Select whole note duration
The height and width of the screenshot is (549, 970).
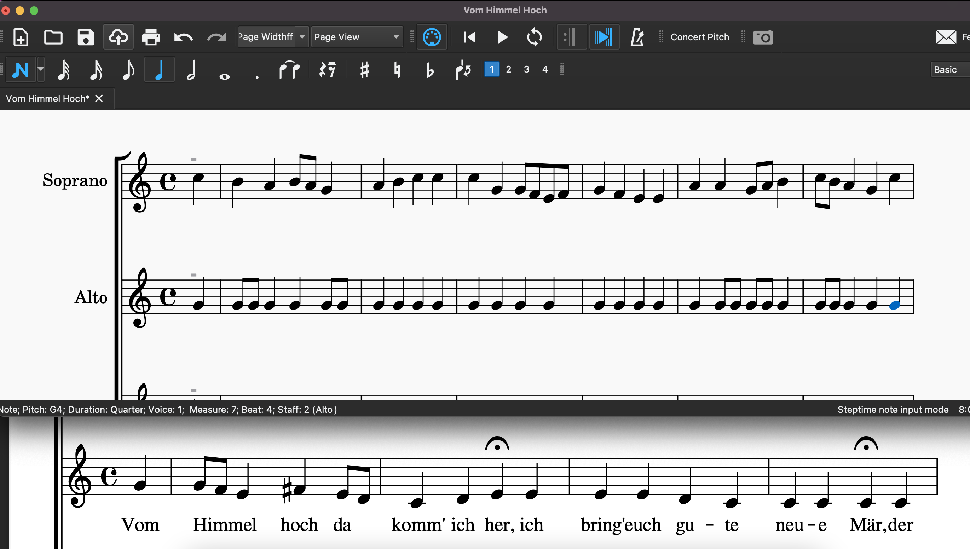[224, 76]
